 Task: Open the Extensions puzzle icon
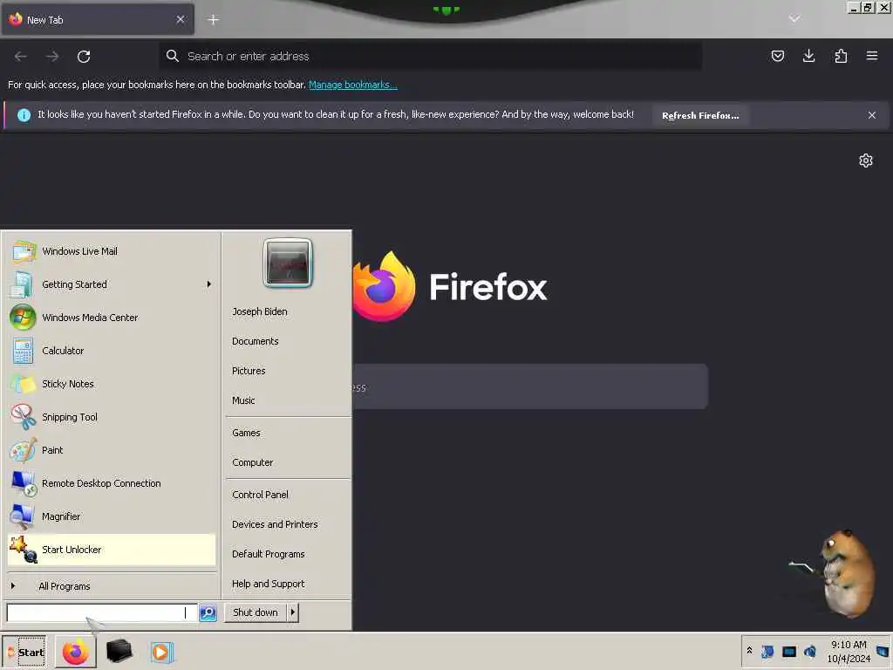(841, 56)
